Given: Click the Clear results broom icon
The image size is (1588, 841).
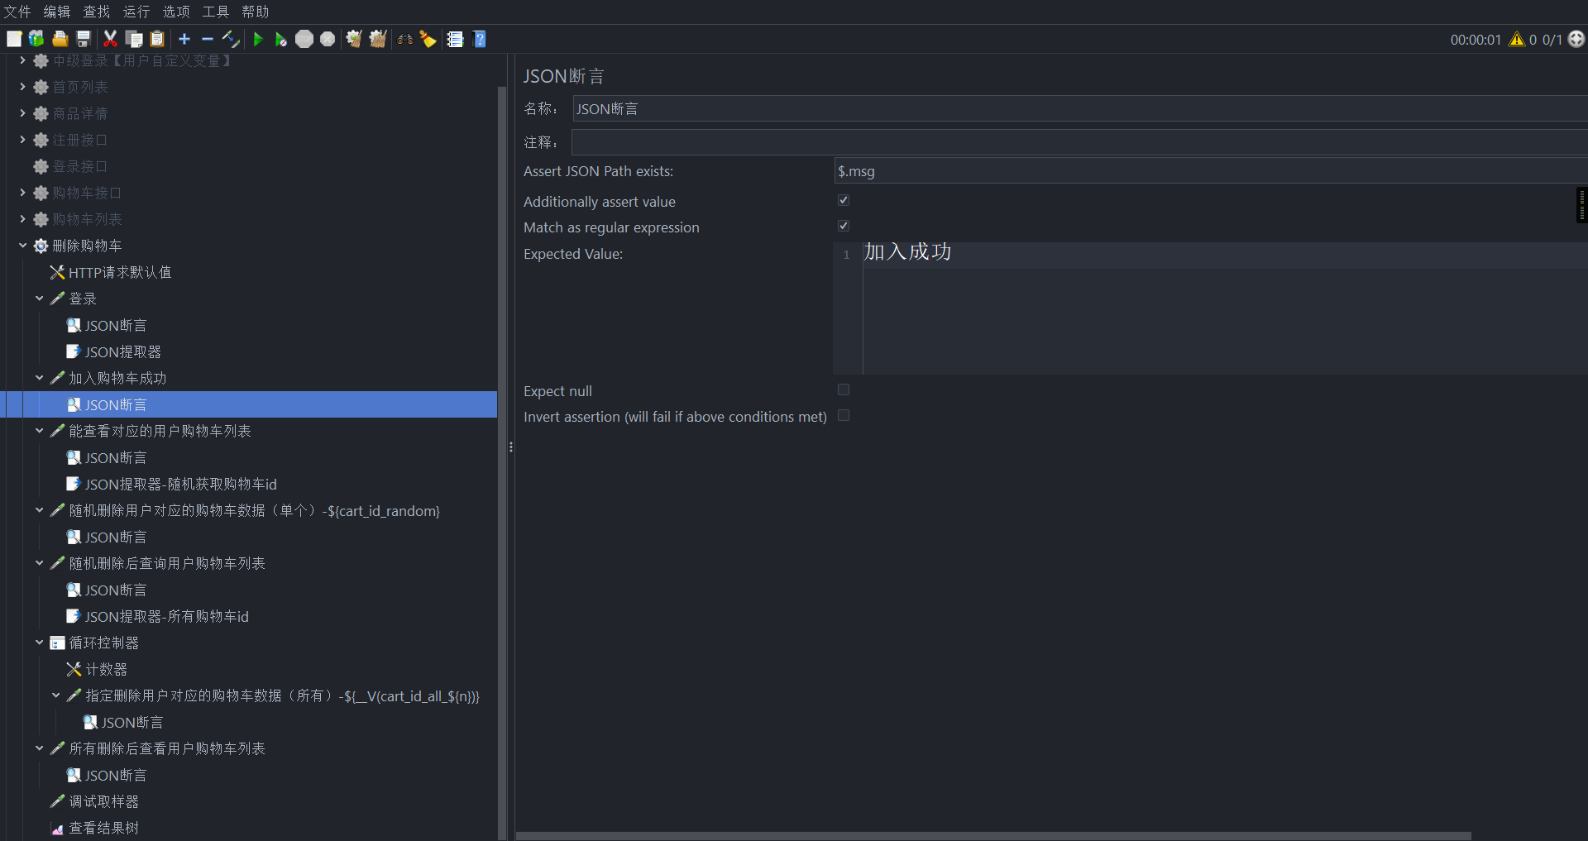Looking at the screenshot, I should point(354,39).
